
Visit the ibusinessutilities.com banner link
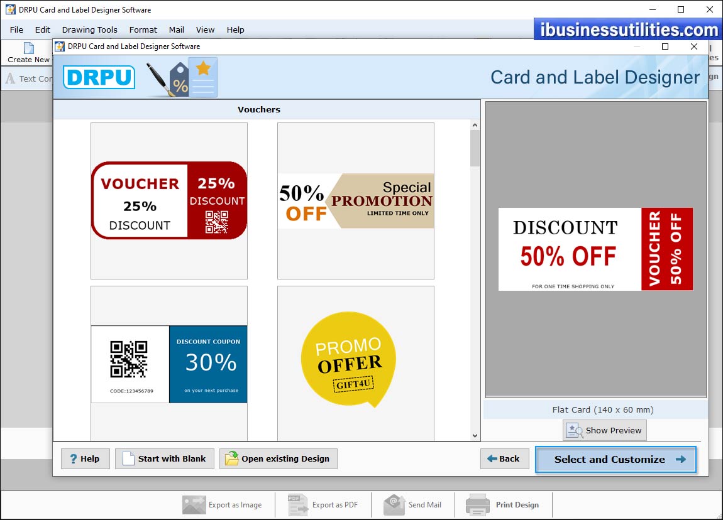[627, 29]
